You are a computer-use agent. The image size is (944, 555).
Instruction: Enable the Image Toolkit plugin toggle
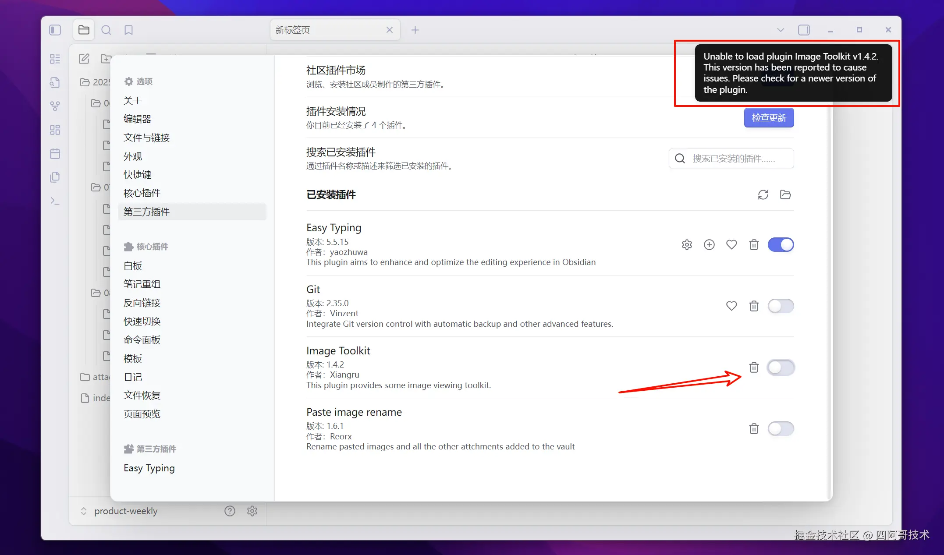(781, 367)
